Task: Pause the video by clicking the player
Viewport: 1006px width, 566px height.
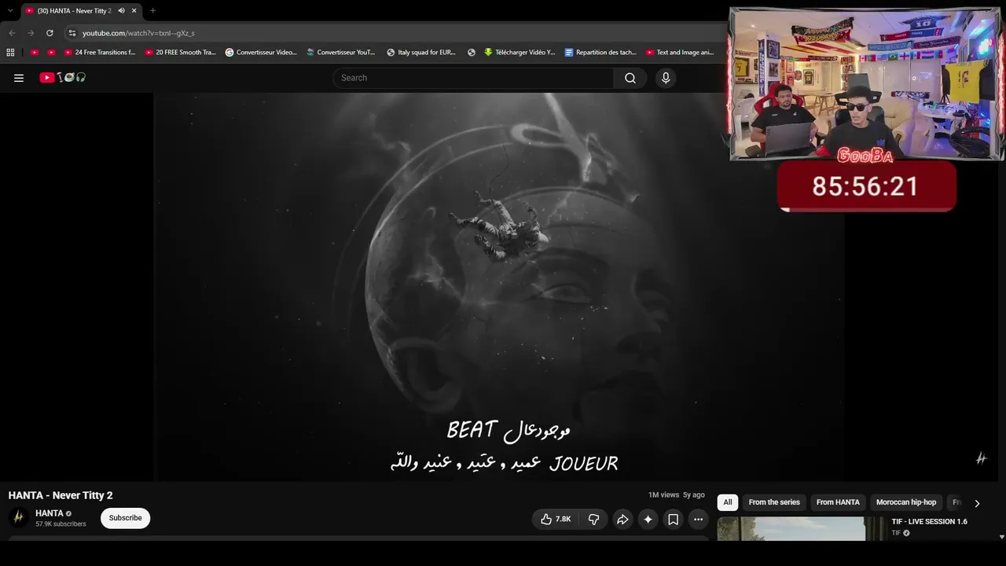Action: pos(501,286)
